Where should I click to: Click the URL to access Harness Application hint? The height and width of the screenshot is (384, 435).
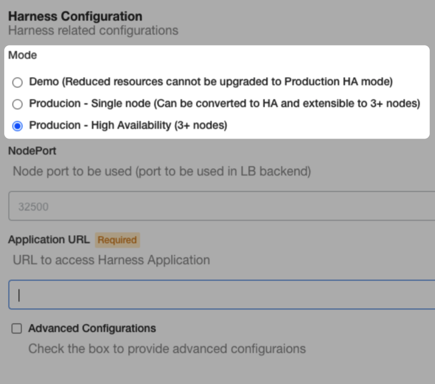[x=111, y=260]
